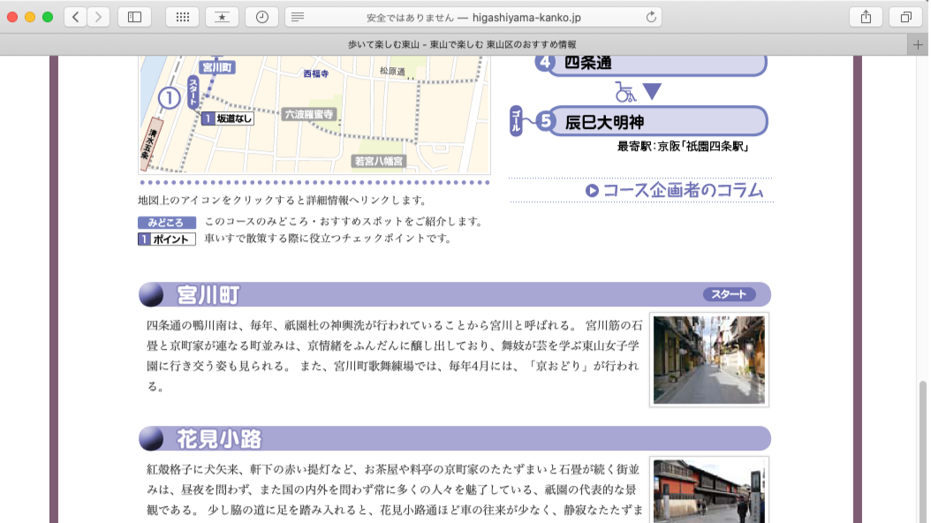Open browsing history with the clock icon
The image size is (931, 523).
click(262, 16)
